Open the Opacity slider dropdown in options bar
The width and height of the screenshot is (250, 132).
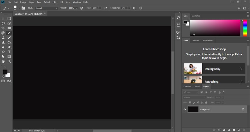pyautogui.click(x=76, y=8)
